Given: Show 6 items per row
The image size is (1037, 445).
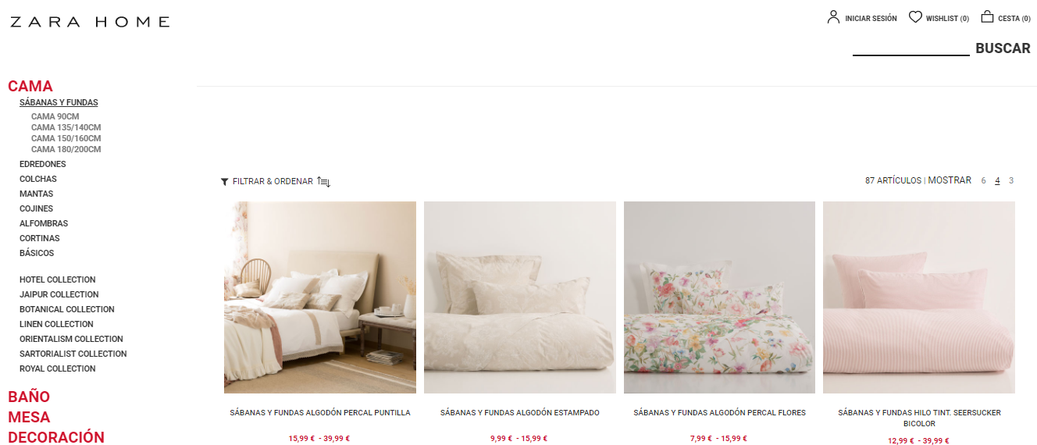Looking at the screenshot, I should coord(984,180).
